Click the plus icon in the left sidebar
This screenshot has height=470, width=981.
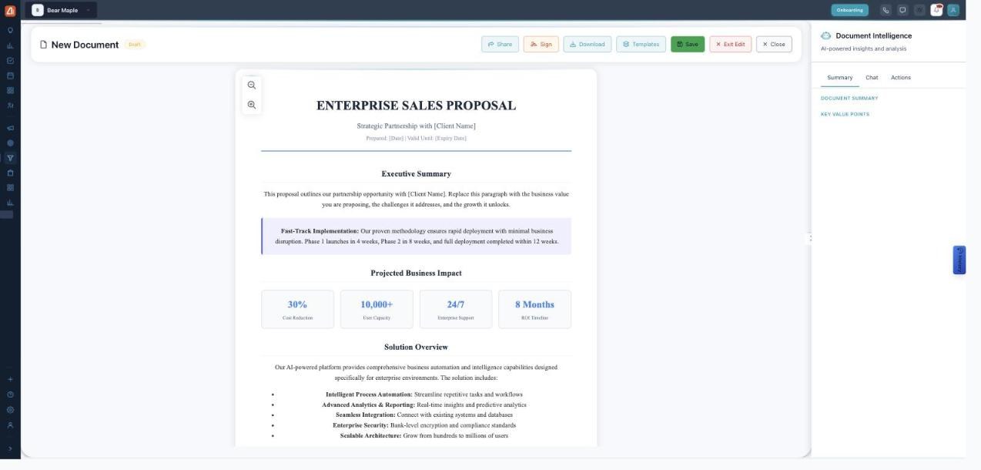pyautogui.click(x=10, y=379)
